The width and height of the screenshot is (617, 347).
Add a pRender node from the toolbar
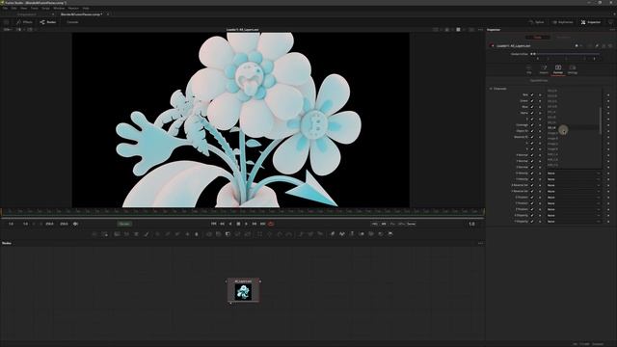(321, 234)
